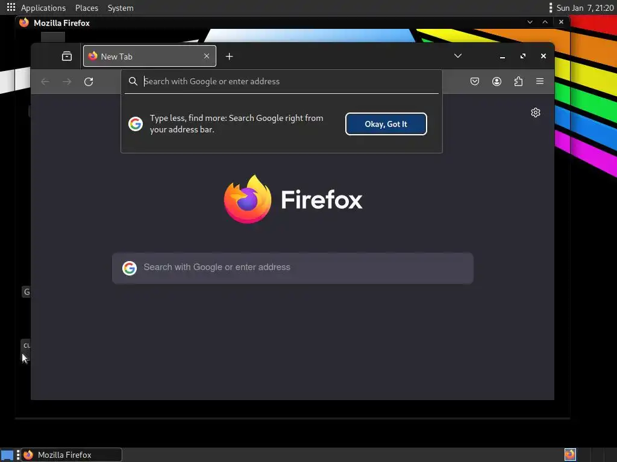Go back one page with the back arrow
The height and width of the screenshot is (462, 617).
pyautogui.click(x=45, y=82)
